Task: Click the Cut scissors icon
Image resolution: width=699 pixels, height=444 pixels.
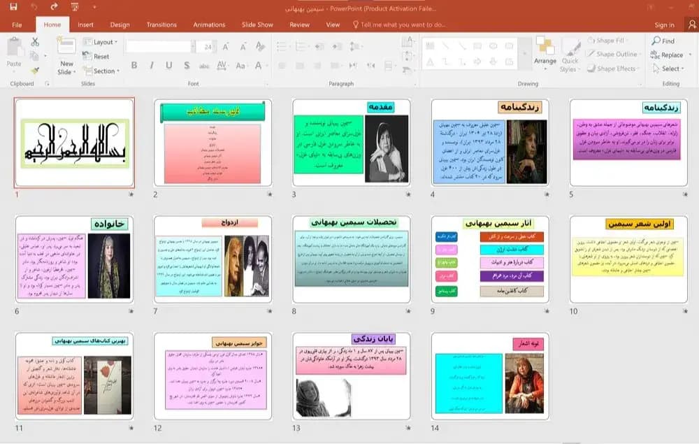Action: [35, 42]
